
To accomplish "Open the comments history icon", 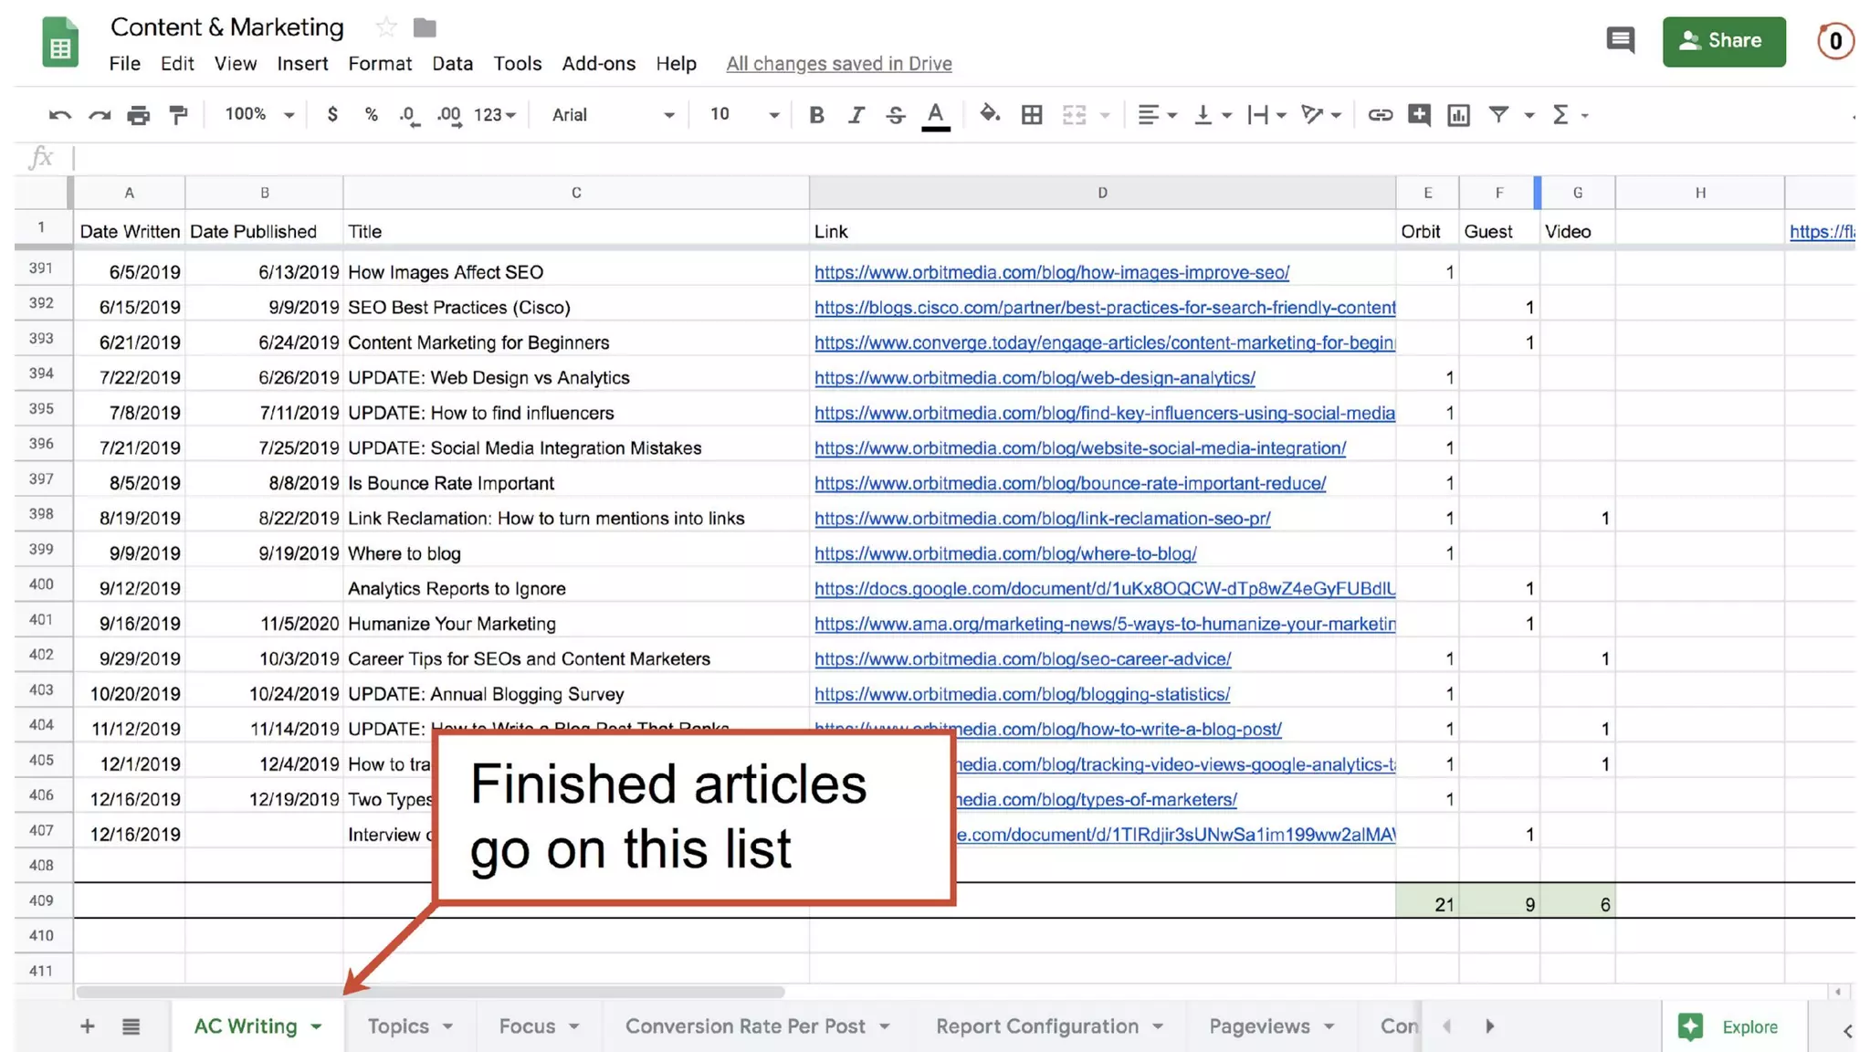I will tap(1621, 40).
